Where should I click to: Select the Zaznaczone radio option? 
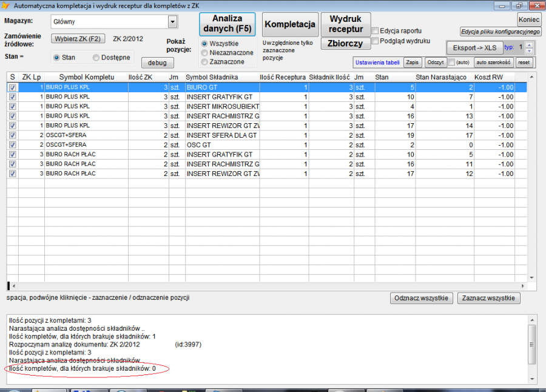pos(204,62)
